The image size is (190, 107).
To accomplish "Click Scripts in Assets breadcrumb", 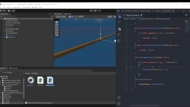I will 35,73.
